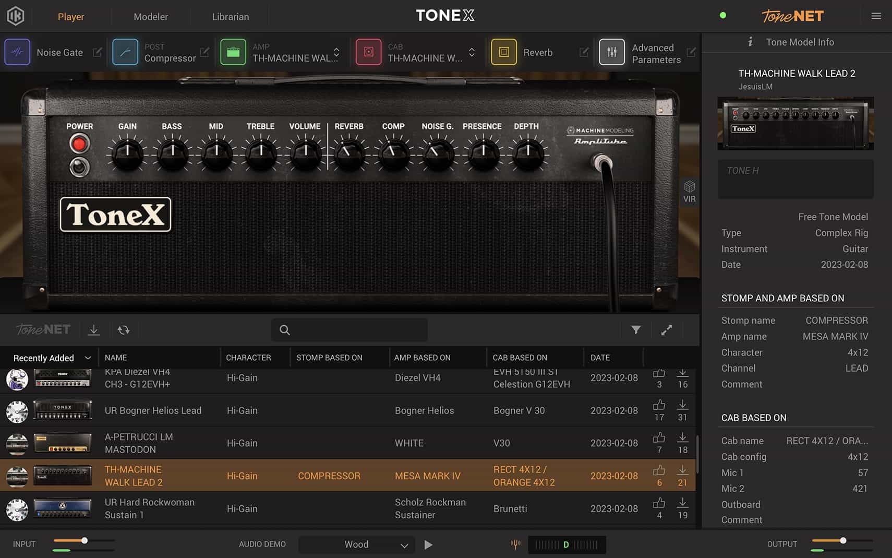Select the A-PETRUCCI LM MASTODON row
Viewport: 892px width, 558px height.
(x=348, y=443)
